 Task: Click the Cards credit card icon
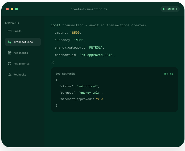[x=10, y=31]
